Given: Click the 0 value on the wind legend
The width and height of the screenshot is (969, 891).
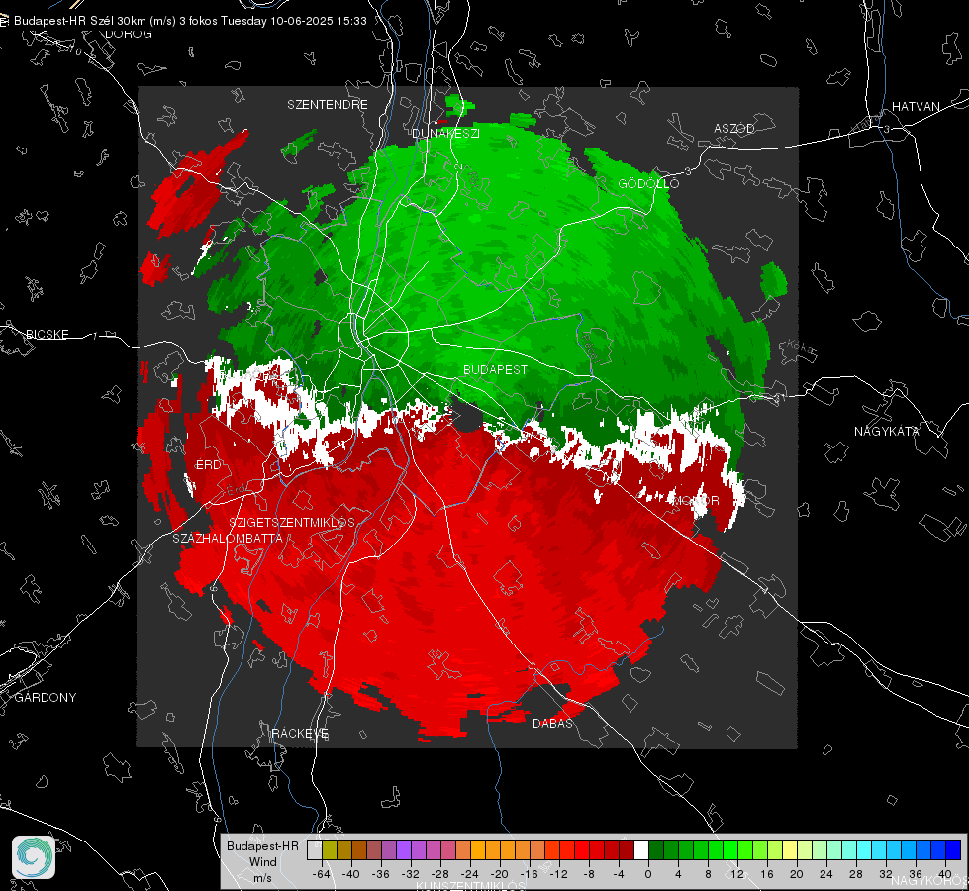Looking at the screenshot, I should (647, 874).
